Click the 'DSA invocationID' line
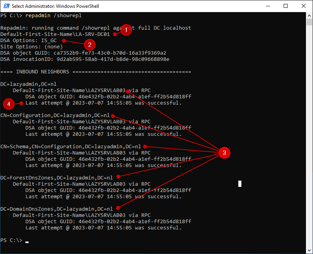Viewport: 313px width, 254px height. (85, 59)
